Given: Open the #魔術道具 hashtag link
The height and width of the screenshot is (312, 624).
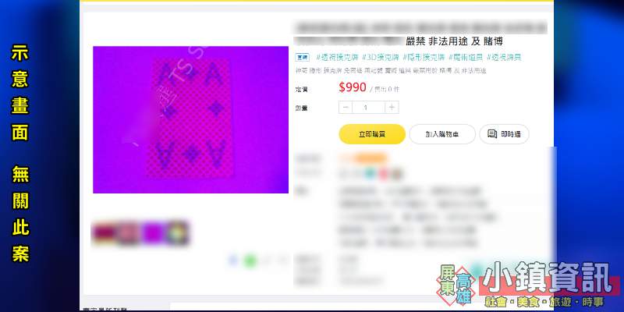Looking at the screenshot, I should pyautogui.click(x=466, y=57).
